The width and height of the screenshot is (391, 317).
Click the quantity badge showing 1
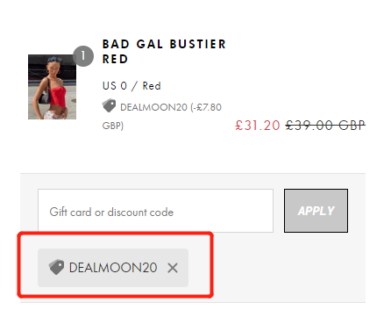[83, 56]
